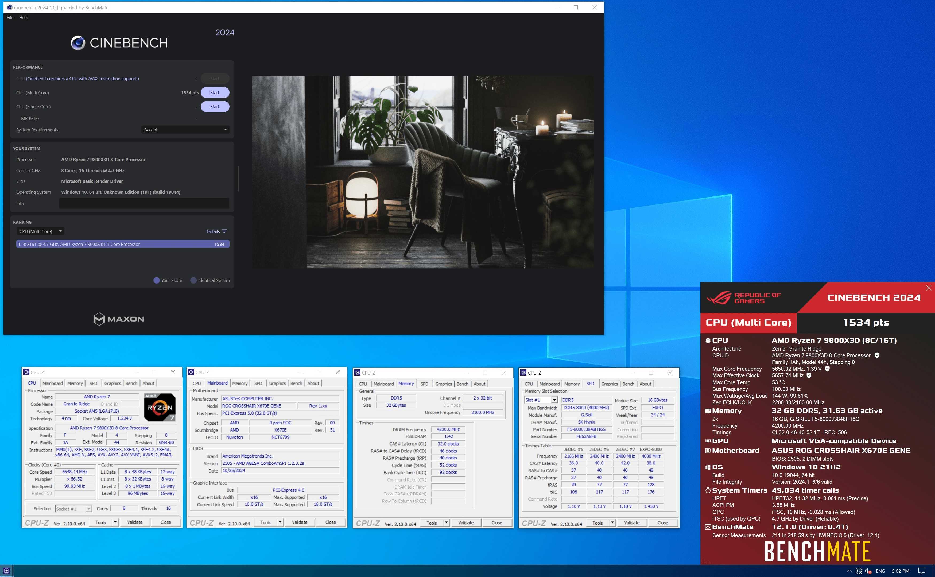Viewport: 935px width, 577px height.
Task: Switch to Bench tab in CPU-Z CPU window
Action: (x=131, y=383)
